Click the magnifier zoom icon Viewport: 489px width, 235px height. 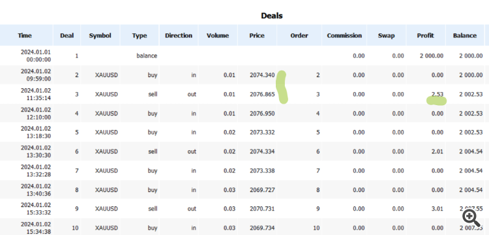tap(471, 217)
